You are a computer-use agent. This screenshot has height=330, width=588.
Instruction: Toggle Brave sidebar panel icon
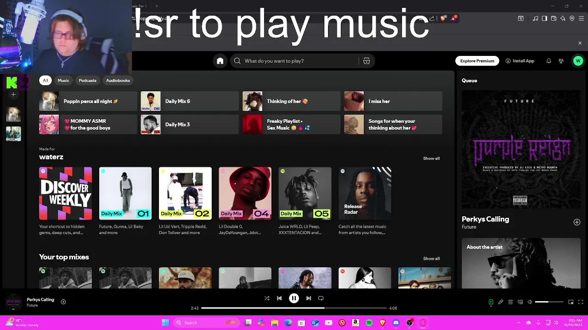[x=544, y=18]
